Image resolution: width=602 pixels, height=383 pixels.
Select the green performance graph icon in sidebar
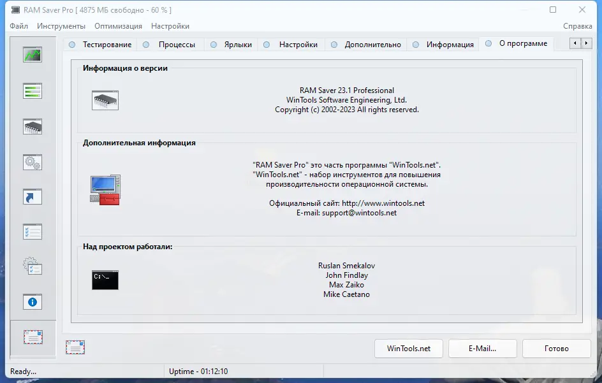click(32, 54)
